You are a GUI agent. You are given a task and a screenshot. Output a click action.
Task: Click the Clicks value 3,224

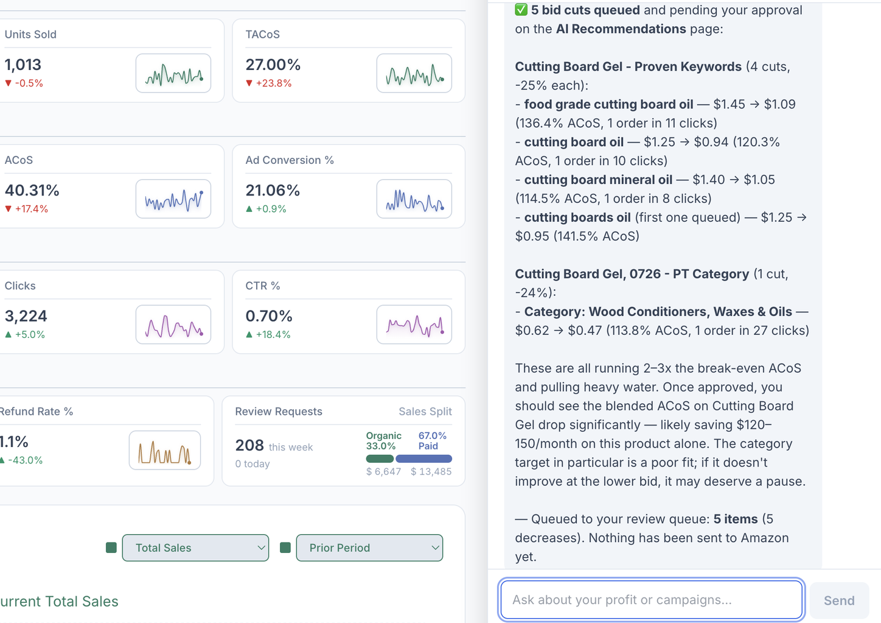click(x=26, y=316)
